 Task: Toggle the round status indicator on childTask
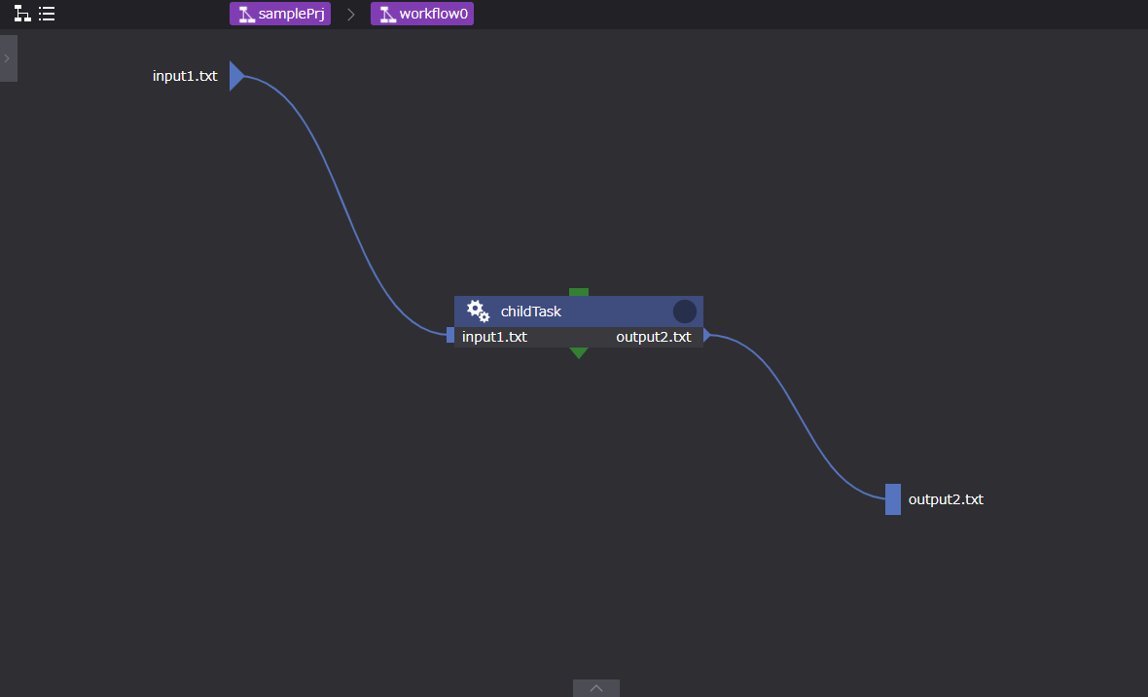coord(685,312)
